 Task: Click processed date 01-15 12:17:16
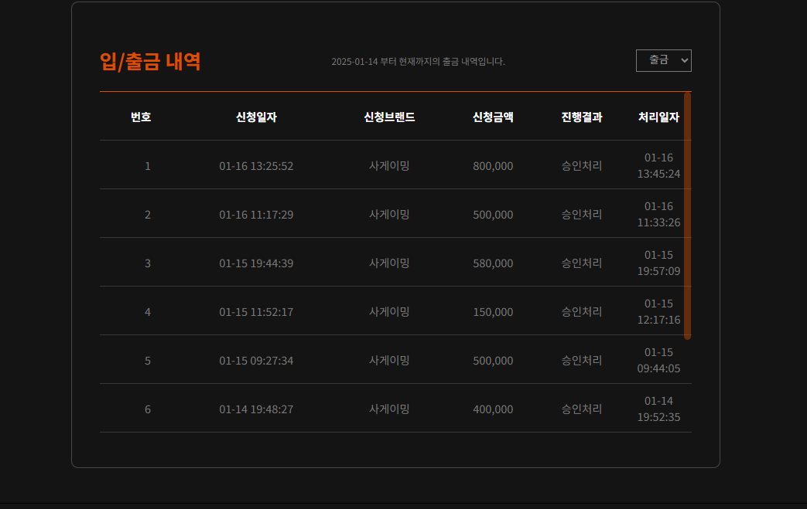658,312
